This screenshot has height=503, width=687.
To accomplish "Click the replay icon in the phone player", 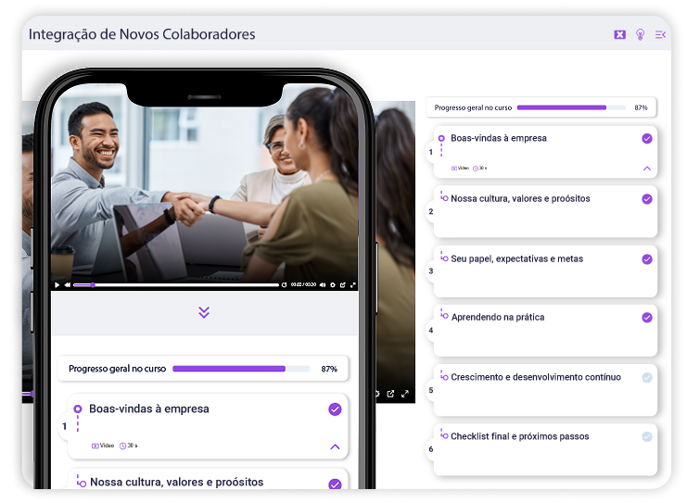I will click(x=284, y=285).
